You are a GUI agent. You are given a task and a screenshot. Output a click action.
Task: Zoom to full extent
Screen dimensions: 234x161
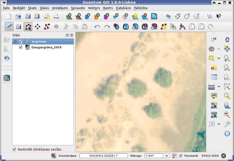227,87
